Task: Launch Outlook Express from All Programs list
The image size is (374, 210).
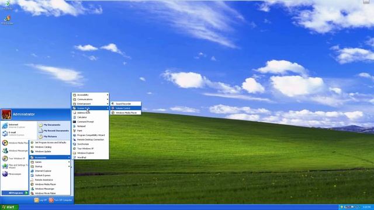Action: click(x=50, y=176)
